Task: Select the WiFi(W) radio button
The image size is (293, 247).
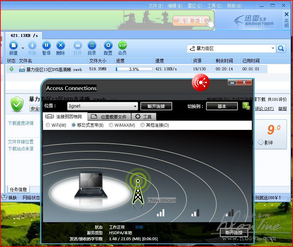Action: 48,125
